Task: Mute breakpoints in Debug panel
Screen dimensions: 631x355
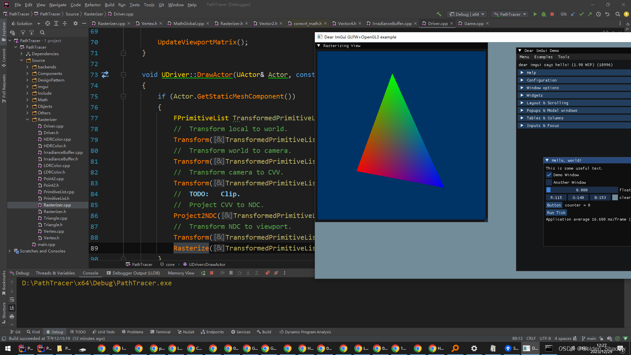Action: pos(276,273)
